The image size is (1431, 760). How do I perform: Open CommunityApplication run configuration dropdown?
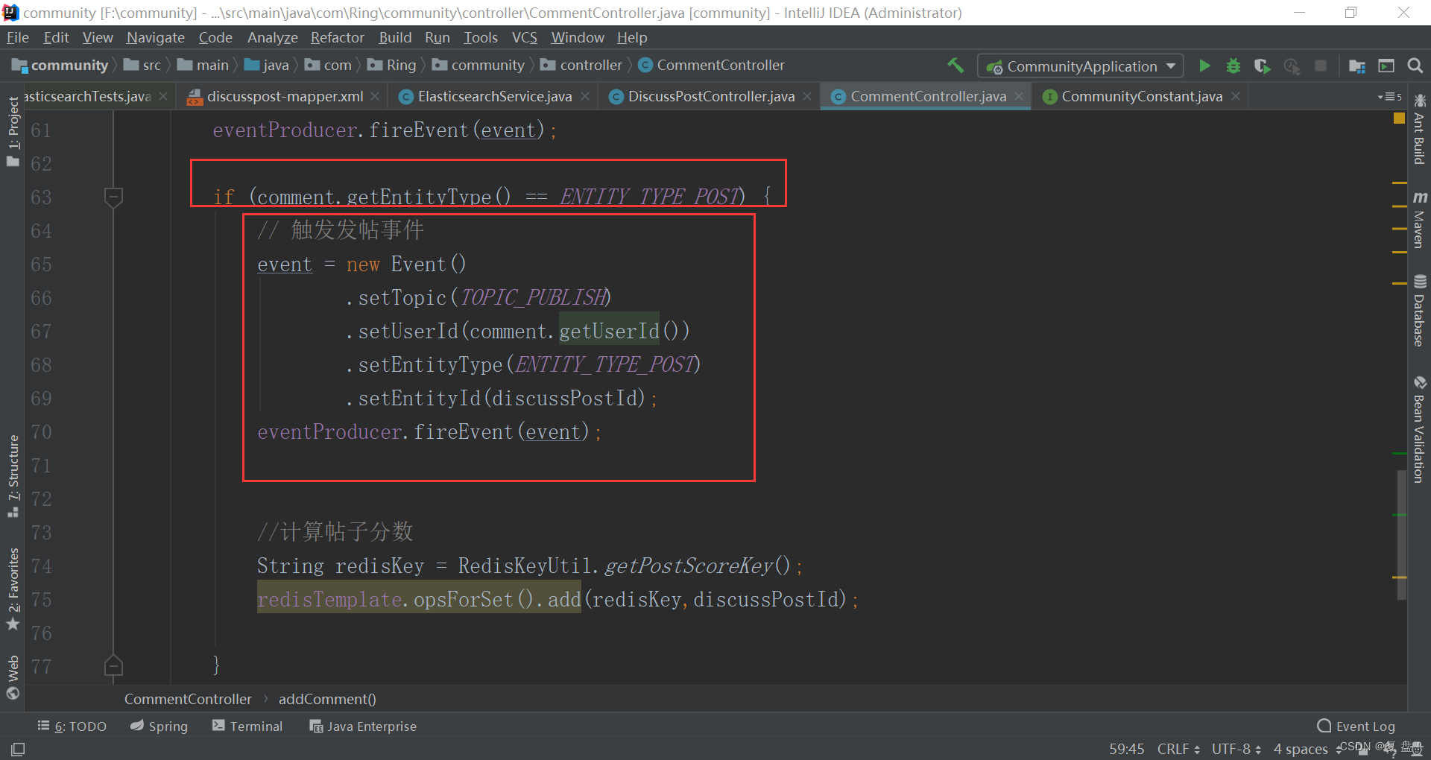tap(1080, 66)
